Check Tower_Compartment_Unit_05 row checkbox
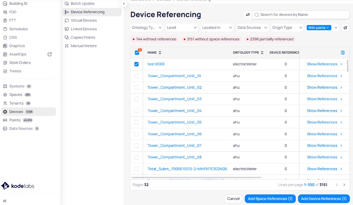 click(x=137, y=122)
